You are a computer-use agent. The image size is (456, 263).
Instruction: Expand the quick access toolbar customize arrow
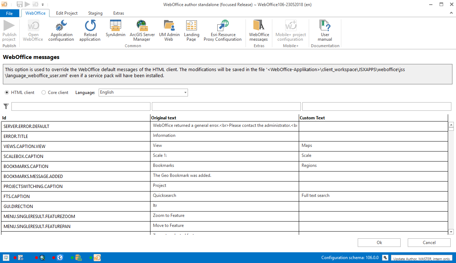tap(42, 4)
